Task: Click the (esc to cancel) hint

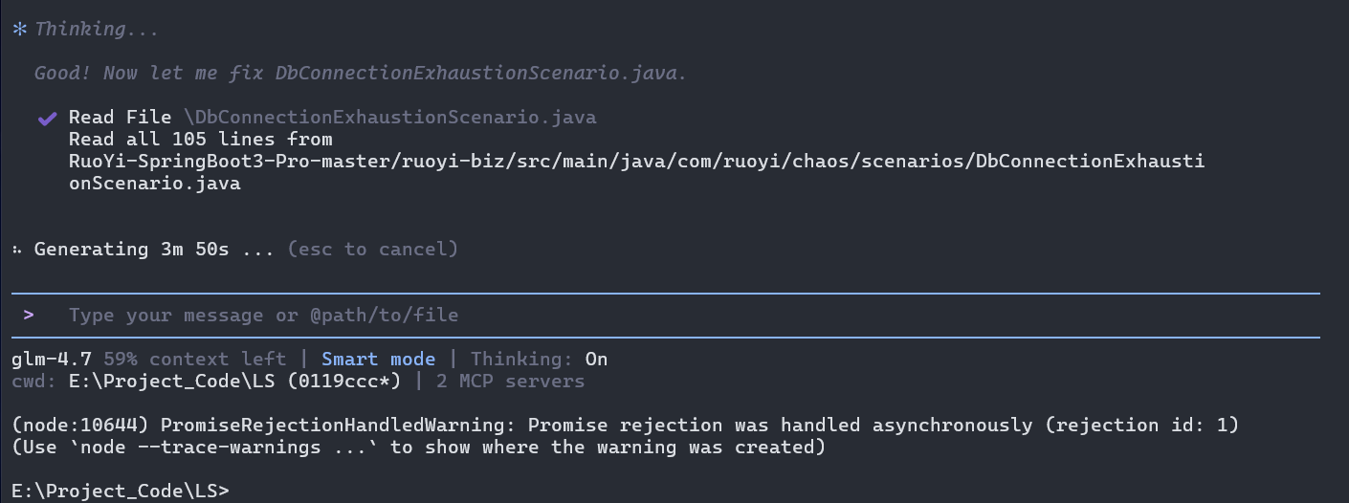Action: [373, 250]
